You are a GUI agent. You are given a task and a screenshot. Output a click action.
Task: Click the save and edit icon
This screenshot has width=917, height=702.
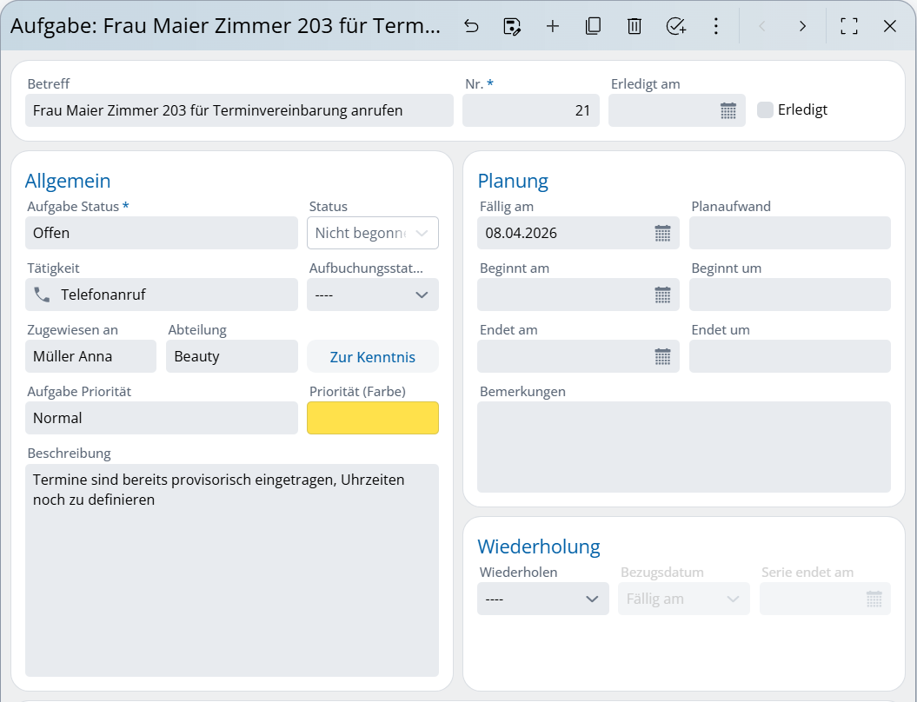click(512, 26)
